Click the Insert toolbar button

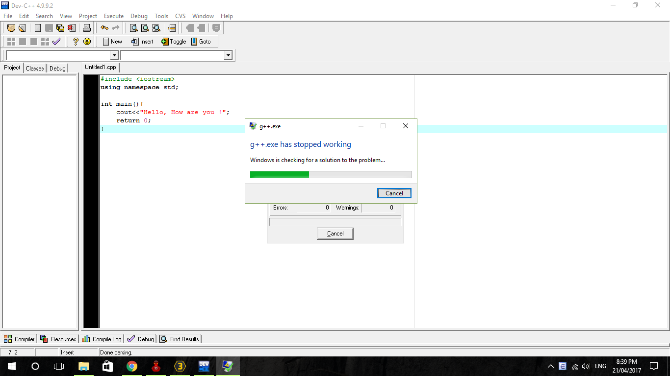pyautogui.click(x=142, y=42)
